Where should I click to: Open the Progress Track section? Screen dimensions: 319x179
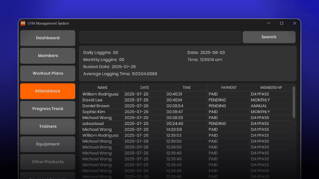point(48,109)
